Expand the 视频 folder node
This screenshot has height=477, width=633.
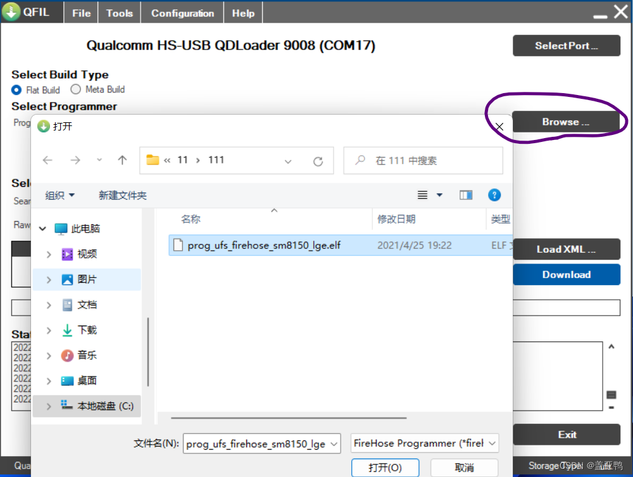pos(49,254)
